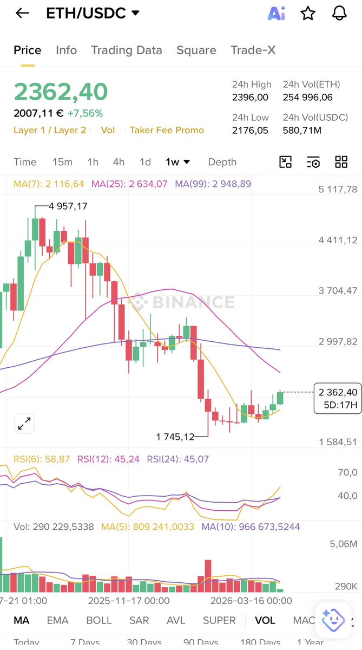The image size is (362, 650).
Task: Open chart indicator settings icon
Action: (x=313, y=162)
